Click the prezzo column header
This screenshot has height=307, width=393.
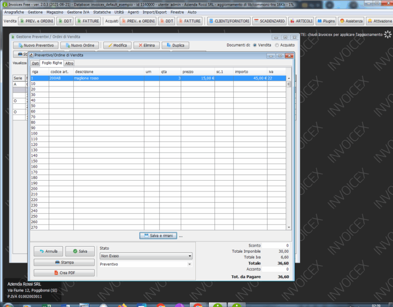[x=198, y=72]
